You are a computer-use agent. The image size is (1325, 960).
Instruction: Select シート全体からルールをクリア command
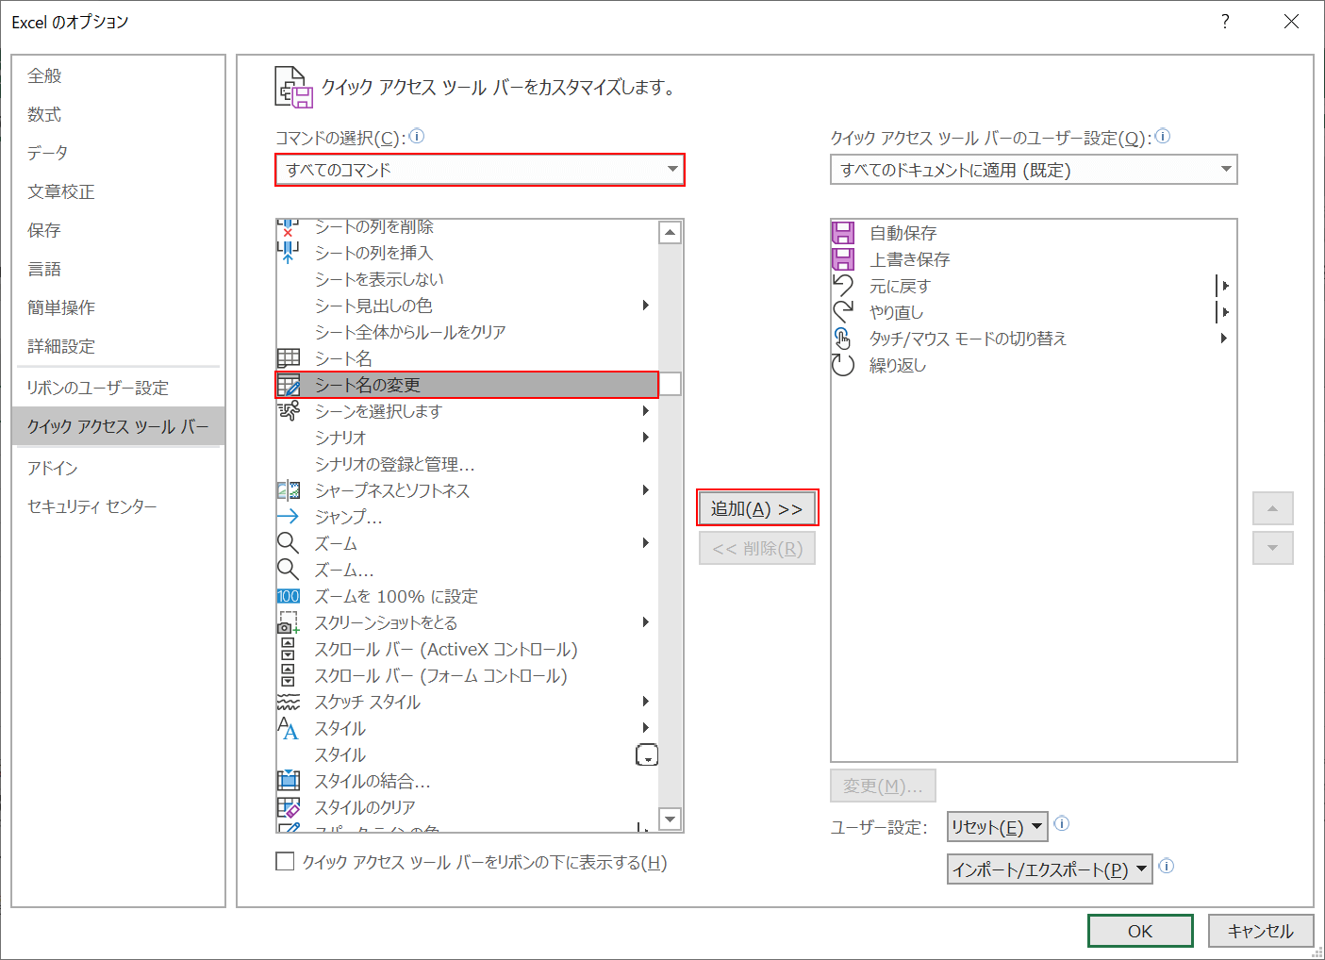468,332
